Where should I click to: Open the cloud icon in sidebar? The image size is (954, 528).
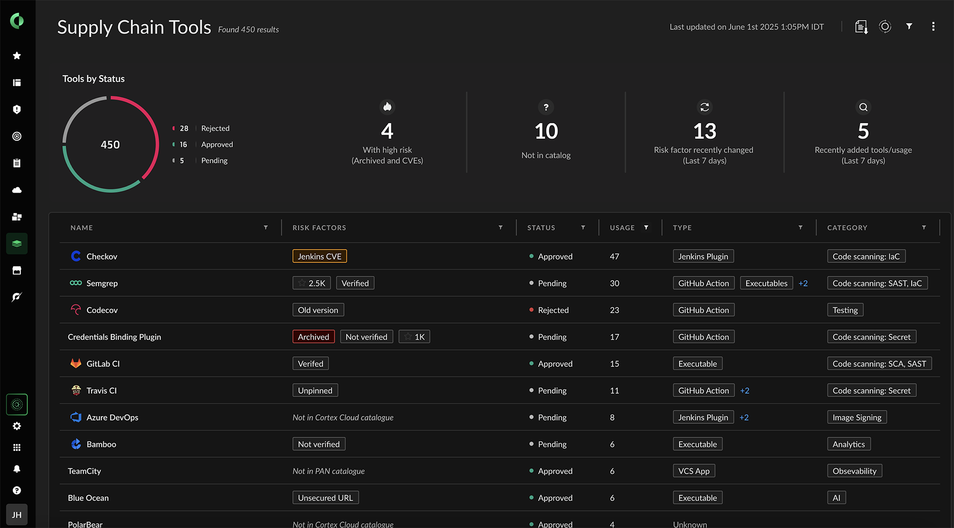[17, 190]
